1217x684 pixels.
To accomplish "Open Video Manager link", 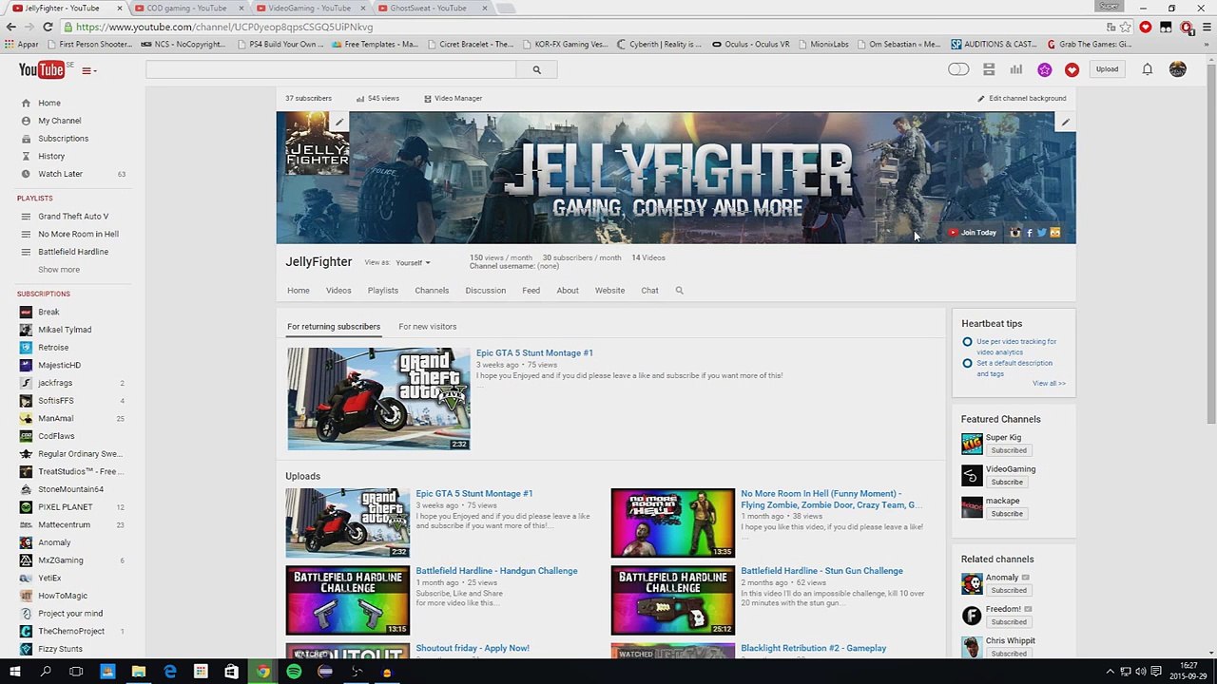I will click(453, 98).
